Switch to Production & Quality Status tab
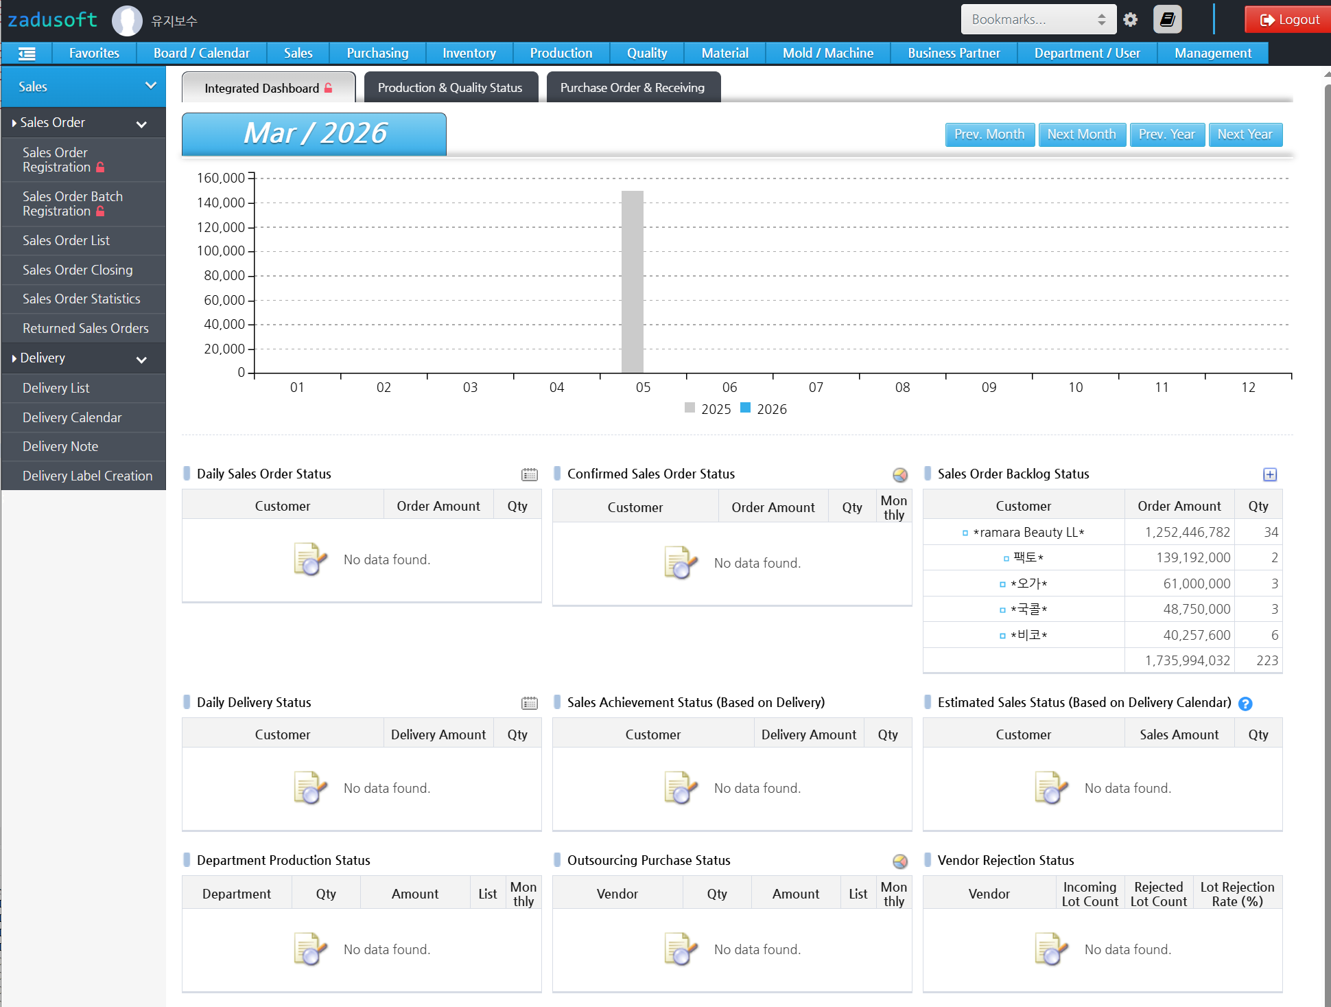Screen dimensions: 1331x1007 tap(450, 88)
